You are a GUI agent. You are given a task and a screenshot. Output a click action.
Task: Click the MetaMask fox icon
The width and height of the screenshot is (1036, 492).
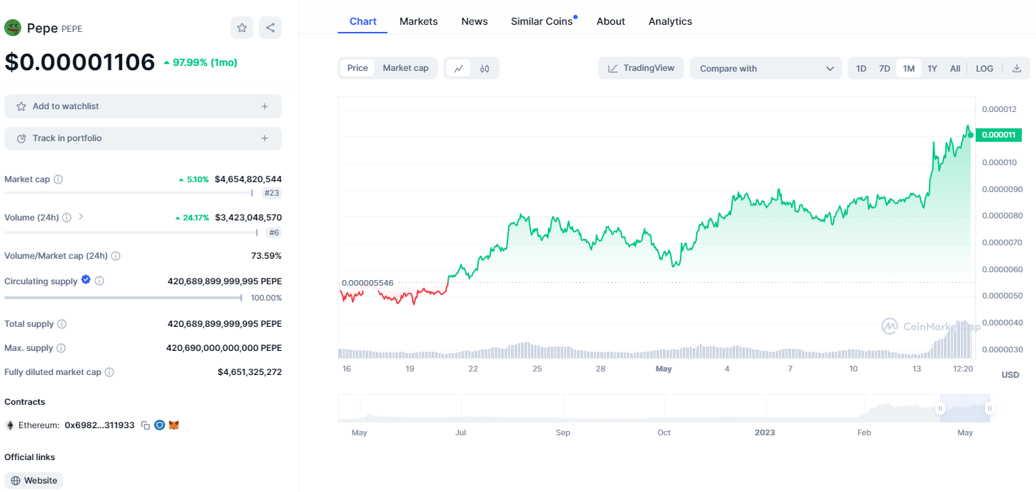click(174, 425)
